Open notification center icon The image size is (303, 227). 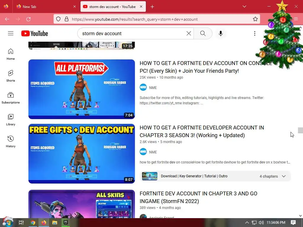coord(293,223)
